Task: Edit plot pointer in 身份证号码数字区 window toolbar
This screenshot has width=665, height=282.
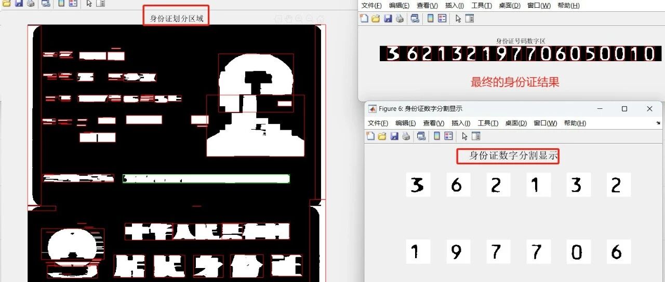Action: (458, 19)
